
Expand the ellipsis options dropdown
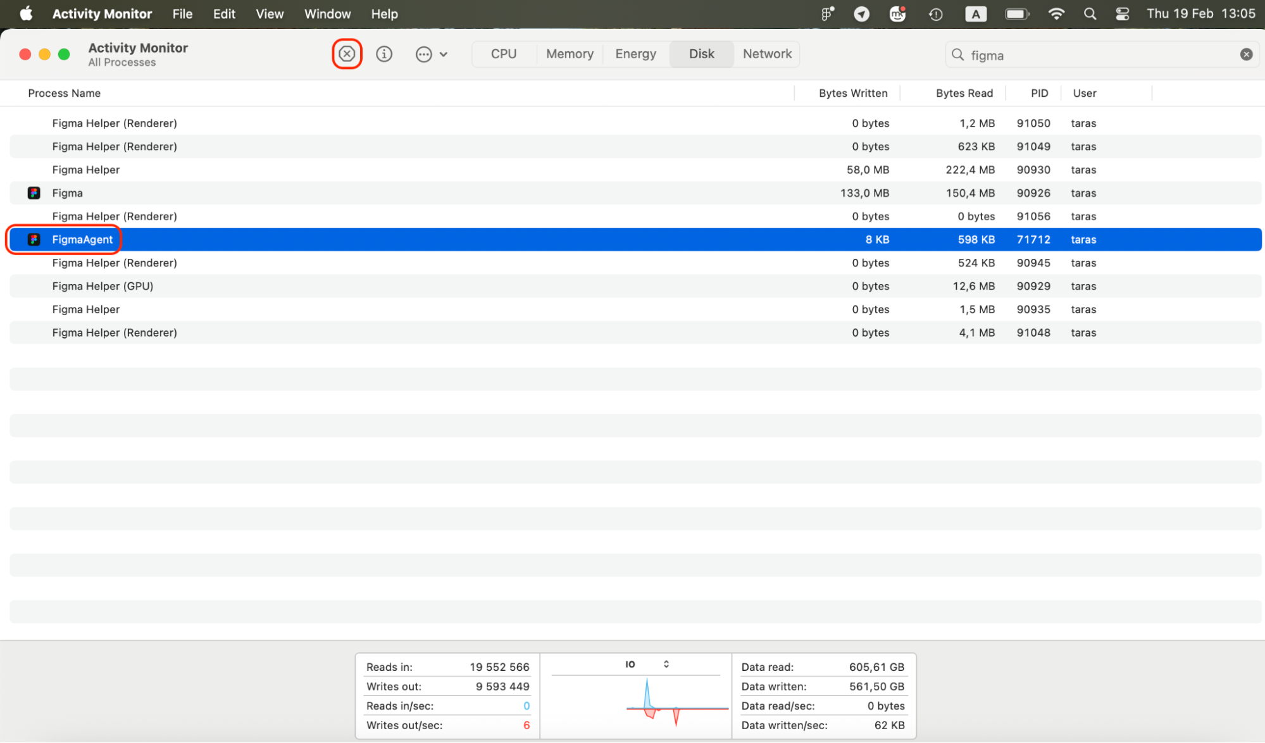432,54
